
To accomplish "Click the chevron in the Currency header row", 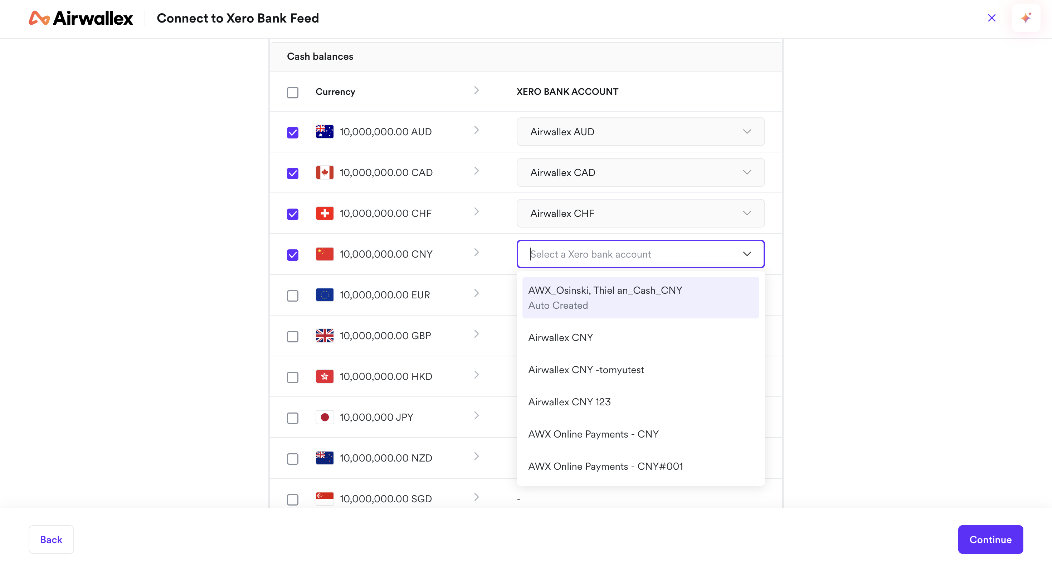I will [x=476, y=90].
